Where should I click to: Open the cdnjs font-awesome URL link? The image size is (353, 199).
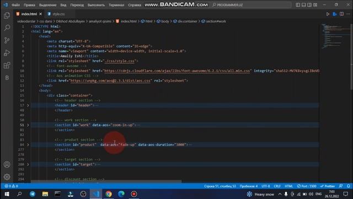177,71
